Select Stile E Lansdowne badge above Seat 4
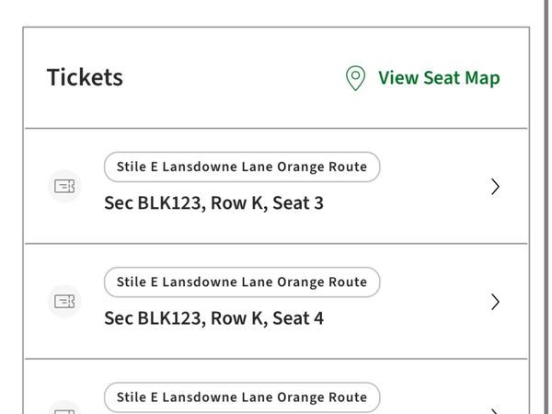 point(241,282)
